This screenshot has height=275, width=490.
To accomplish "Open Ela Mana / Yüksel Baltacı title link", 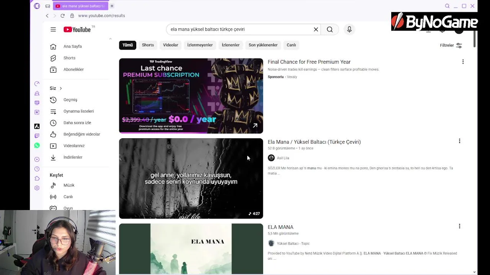I will pyautogui.click(x=314, y=142).
